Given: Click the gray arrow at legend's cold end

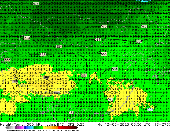Looking at the screenshot, I should [6, 128].
